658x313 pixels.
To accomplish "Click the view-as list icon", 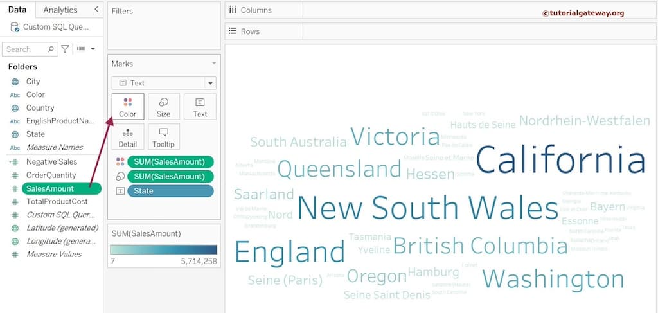I will (x=81, y=49).
